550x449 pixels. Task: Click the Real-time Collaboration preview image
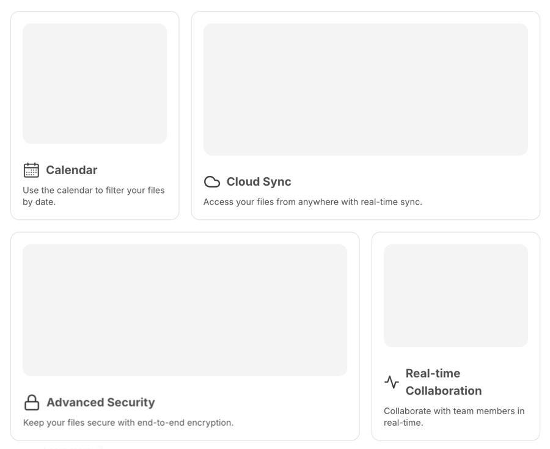455,296
